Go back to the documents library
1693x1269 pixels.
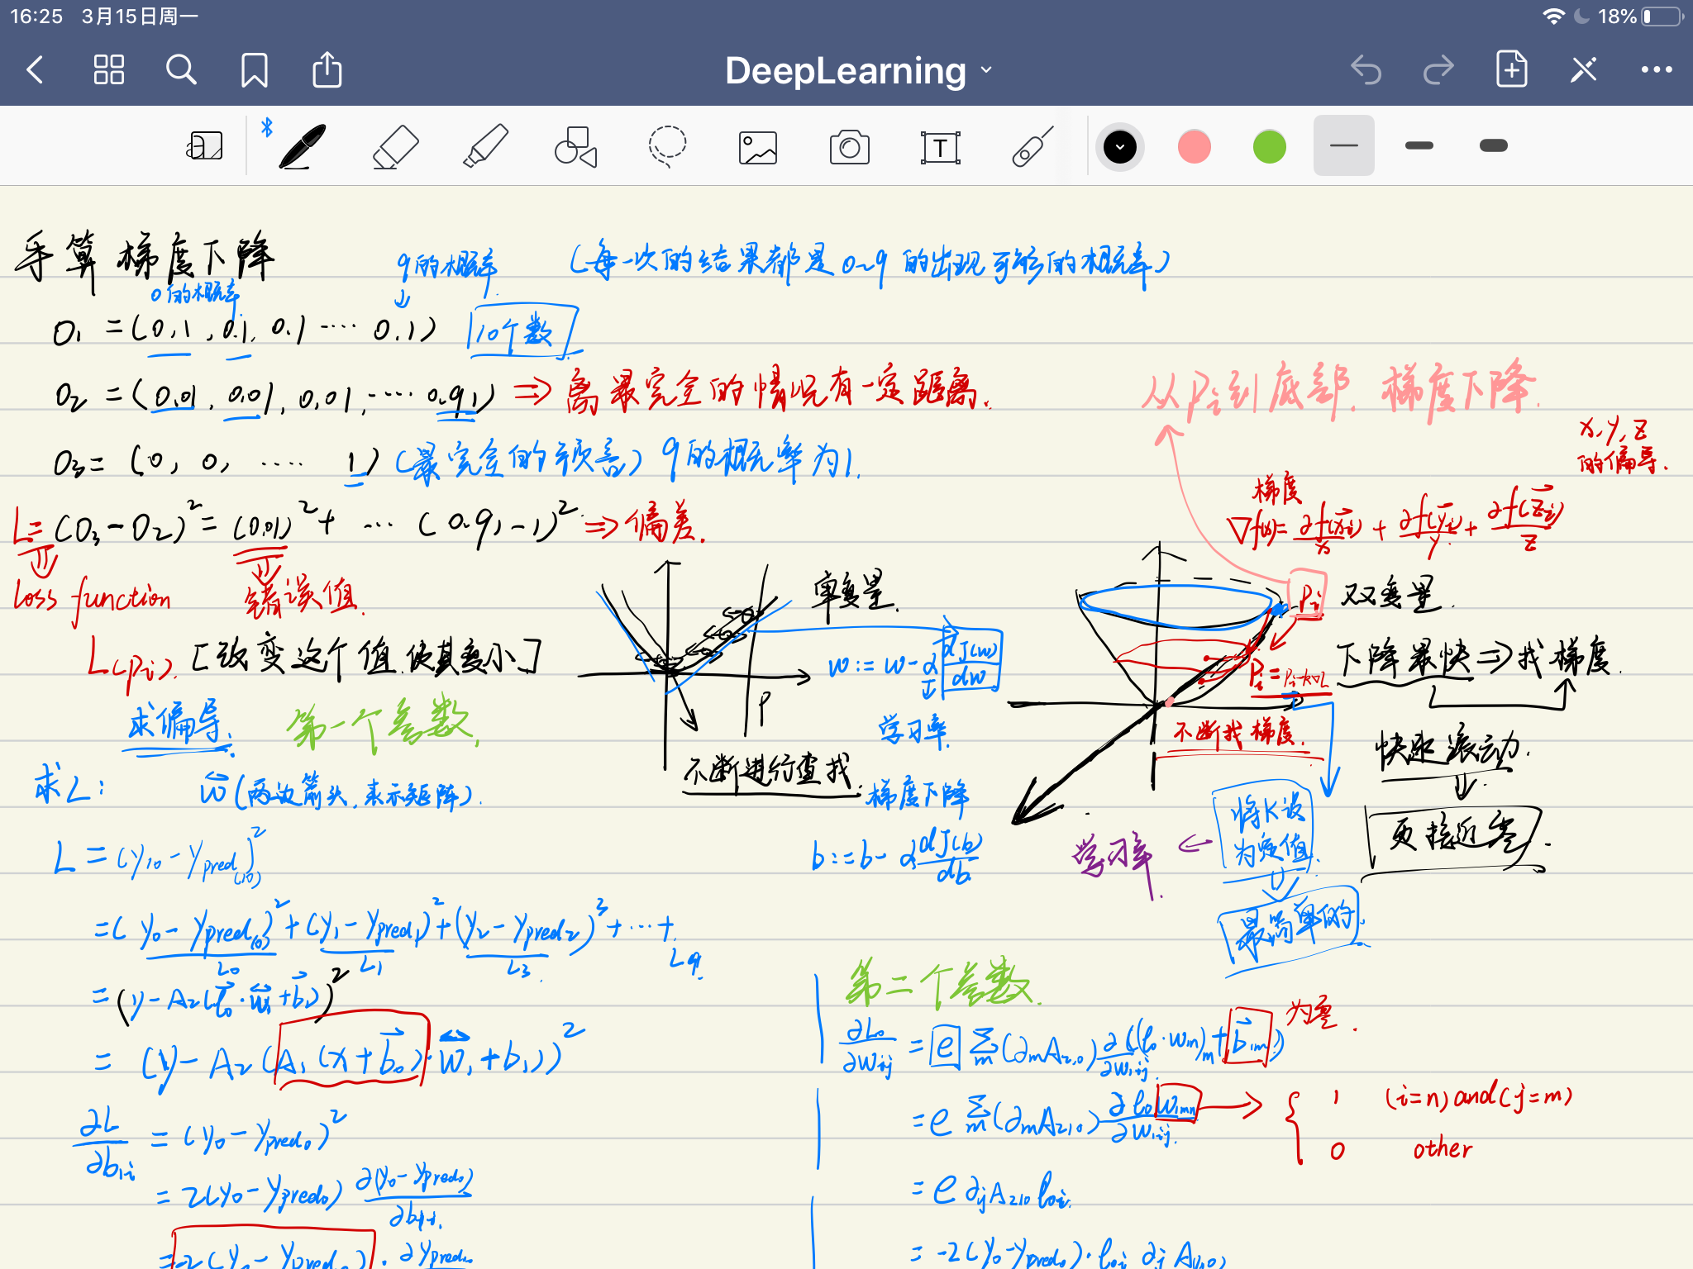[35, 70]
